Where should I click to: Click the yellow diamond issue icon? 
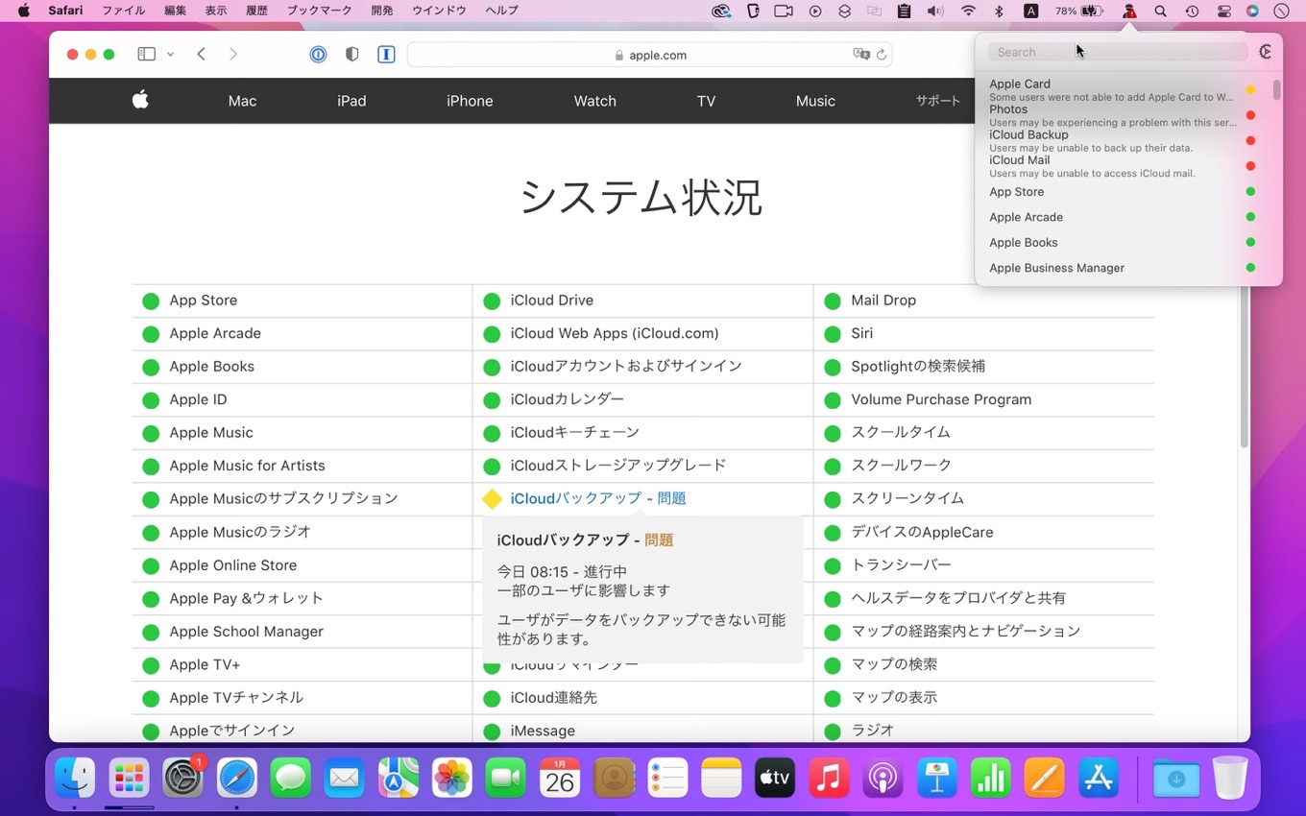(492, 499)
